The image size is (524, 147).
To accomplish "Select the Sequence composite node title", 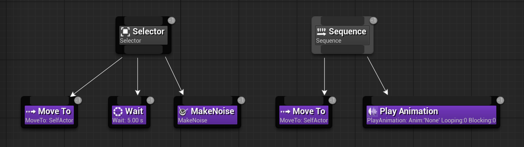I will pos(347,31).
